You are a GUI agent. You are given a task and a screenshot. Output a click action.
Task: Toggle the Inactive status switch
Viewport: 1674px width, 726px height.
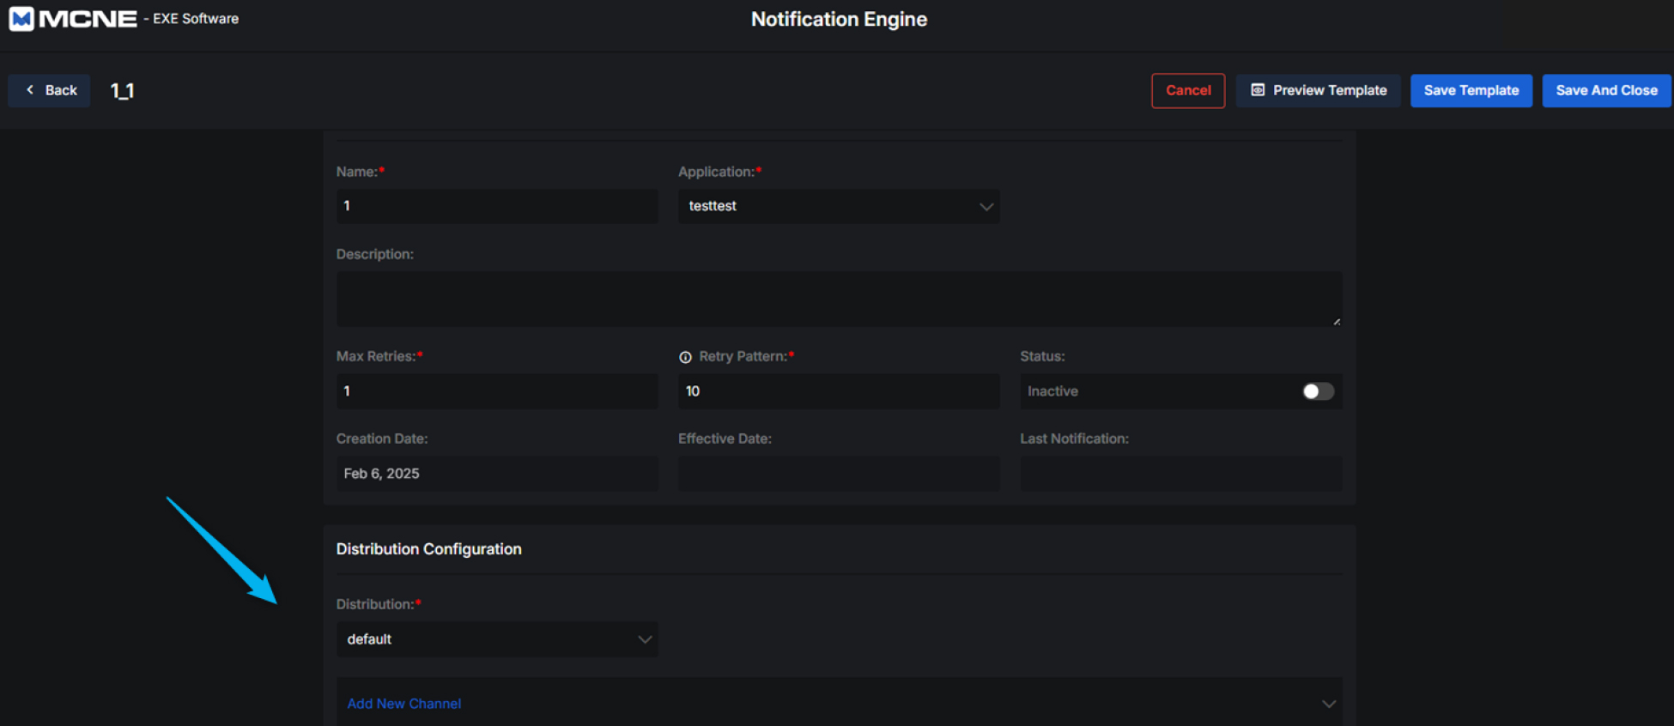[x=1318, y=391]
